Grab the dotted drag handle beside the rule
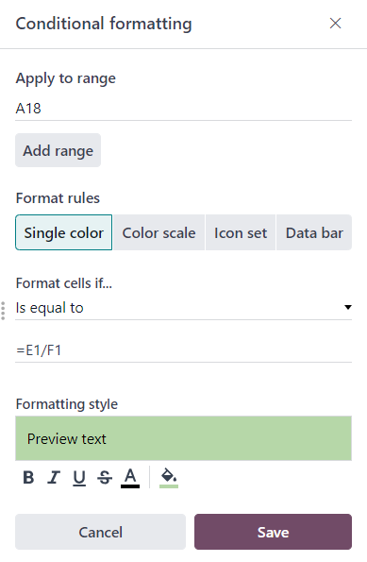This screenshot has width=367, height=562. [x=3, y=311]
